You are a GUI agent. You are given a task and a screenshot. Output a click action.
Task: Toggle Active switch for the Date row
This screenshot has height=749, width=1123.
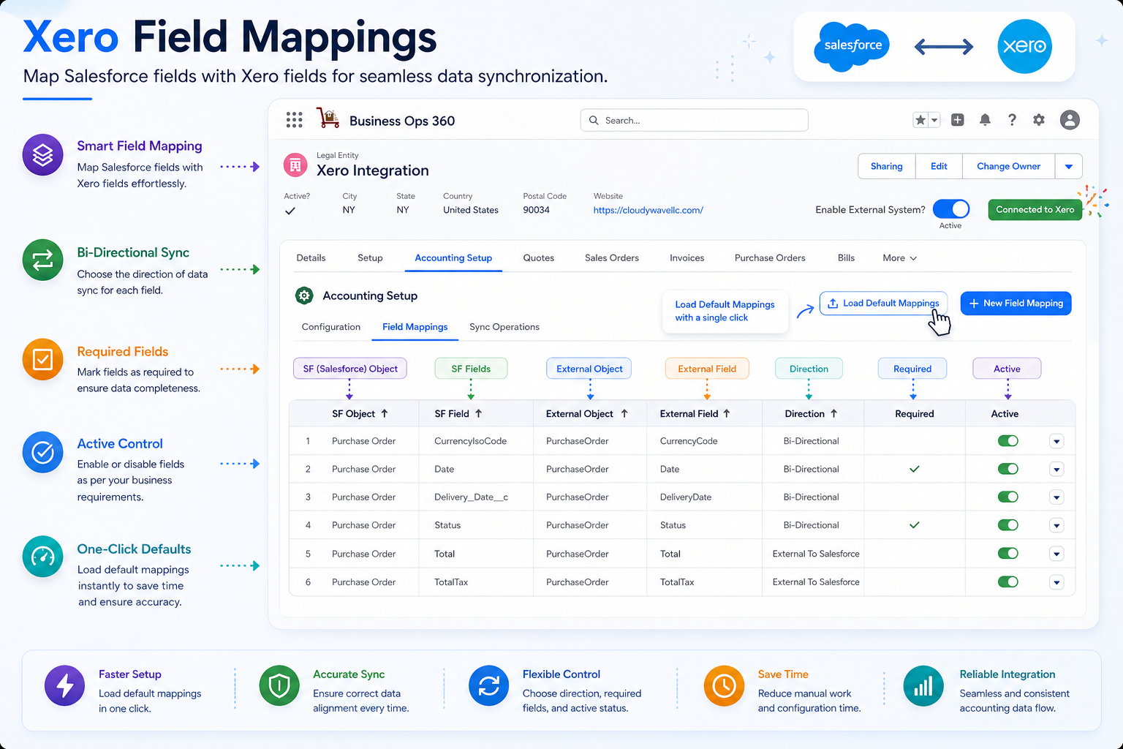1008,469
